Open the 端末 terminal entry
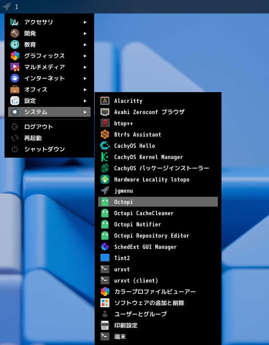Viewport: 269px width, 345px height. [x=158, y=336]
